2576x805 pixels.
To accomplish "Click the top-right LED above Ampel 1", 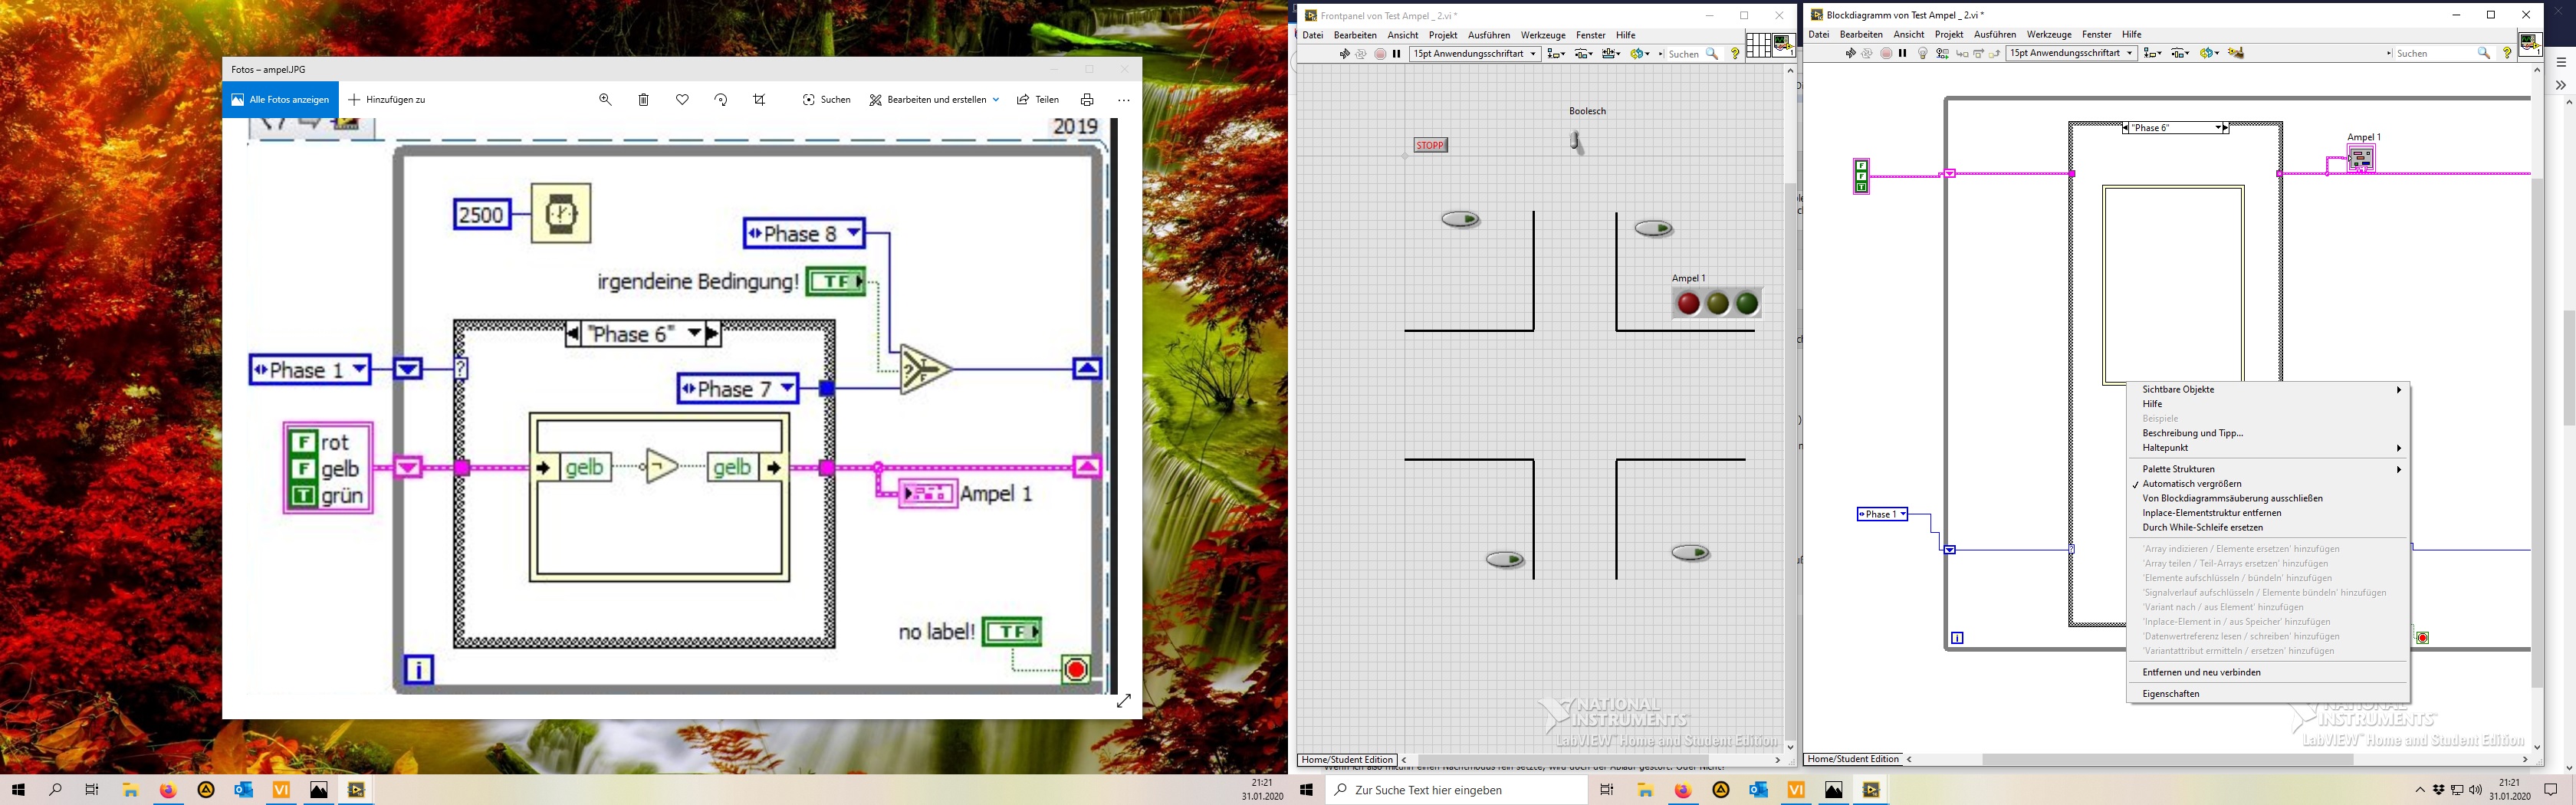I will click(1654, 229).
